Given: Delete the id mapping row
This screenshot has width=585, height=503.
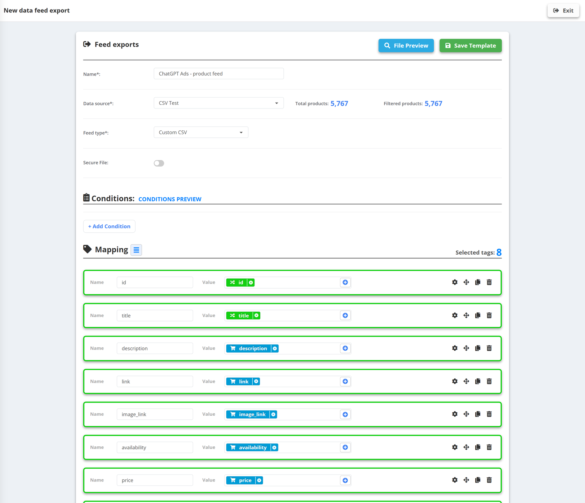Looking at the screenshot, I should [x=489, y=282].
